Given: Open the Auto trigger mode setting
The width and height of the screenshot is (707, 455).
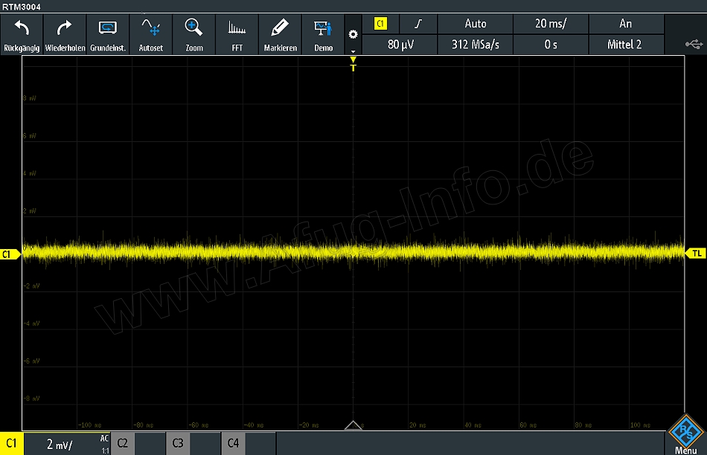Looking at the screenshot, I should coord(475,24).
